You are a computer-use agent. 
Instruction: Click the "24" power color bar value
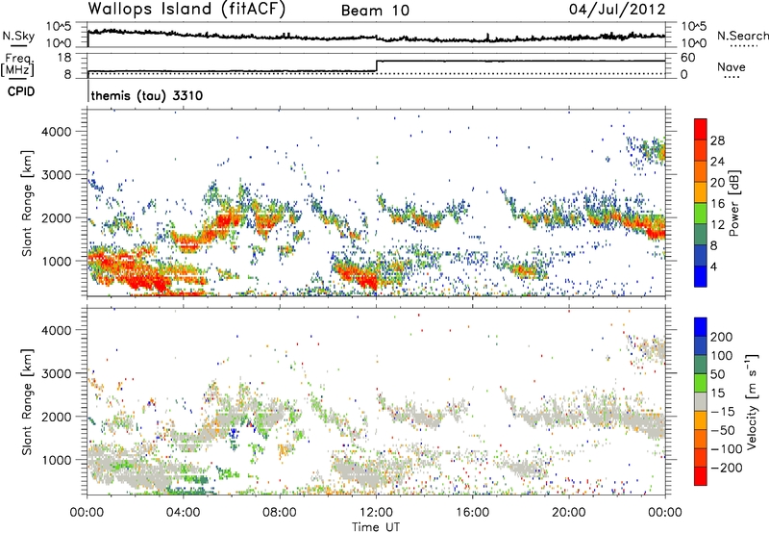717,162
